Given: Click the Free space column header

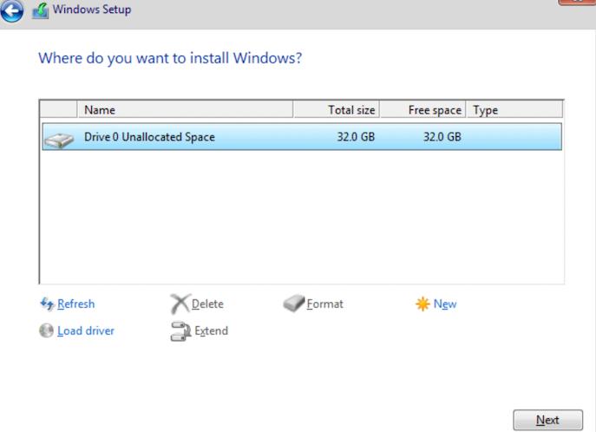Looking at the screenshot, I should pyautogui.click(x=423, y=110).
